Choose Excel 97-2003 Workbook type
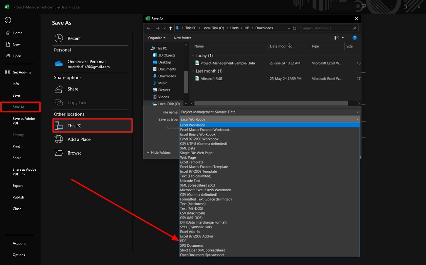The height and width of the screenshot is (265, 426). [x=269, y=139]
